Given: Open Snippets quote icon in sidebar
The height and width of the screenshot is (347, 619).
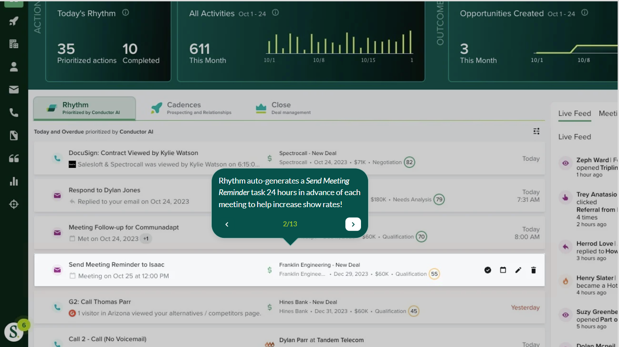Looking at the screenshot, I should pyautogui.click(x=14, y=159).
